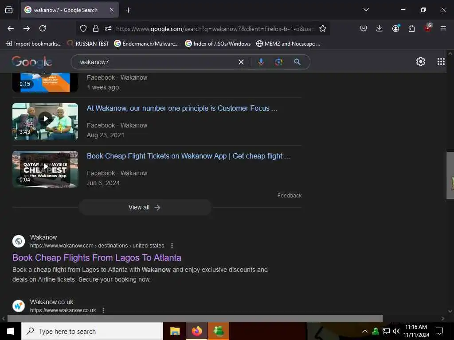The height and width of the screenshot is (340, 454).
Task: Click the vertical page scrollbar thumb
Action: (450, 175)
